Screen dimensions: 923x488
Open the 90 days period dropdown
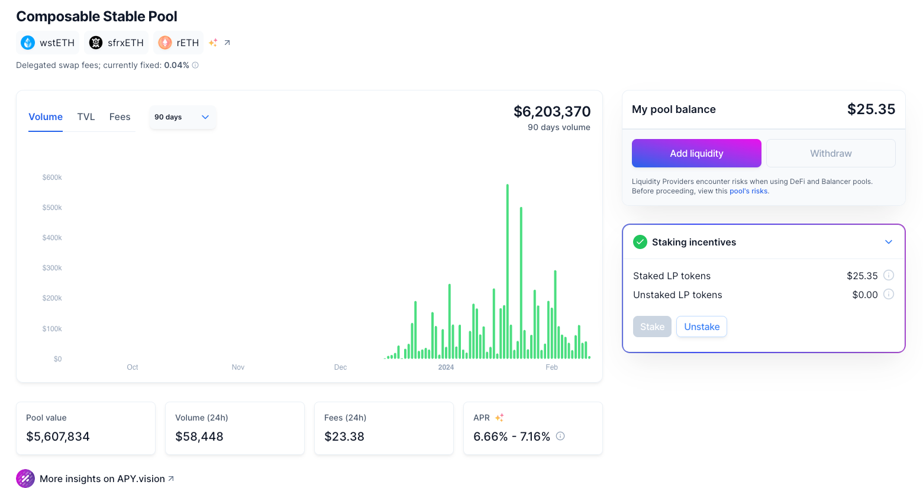[x=182, y=117]
